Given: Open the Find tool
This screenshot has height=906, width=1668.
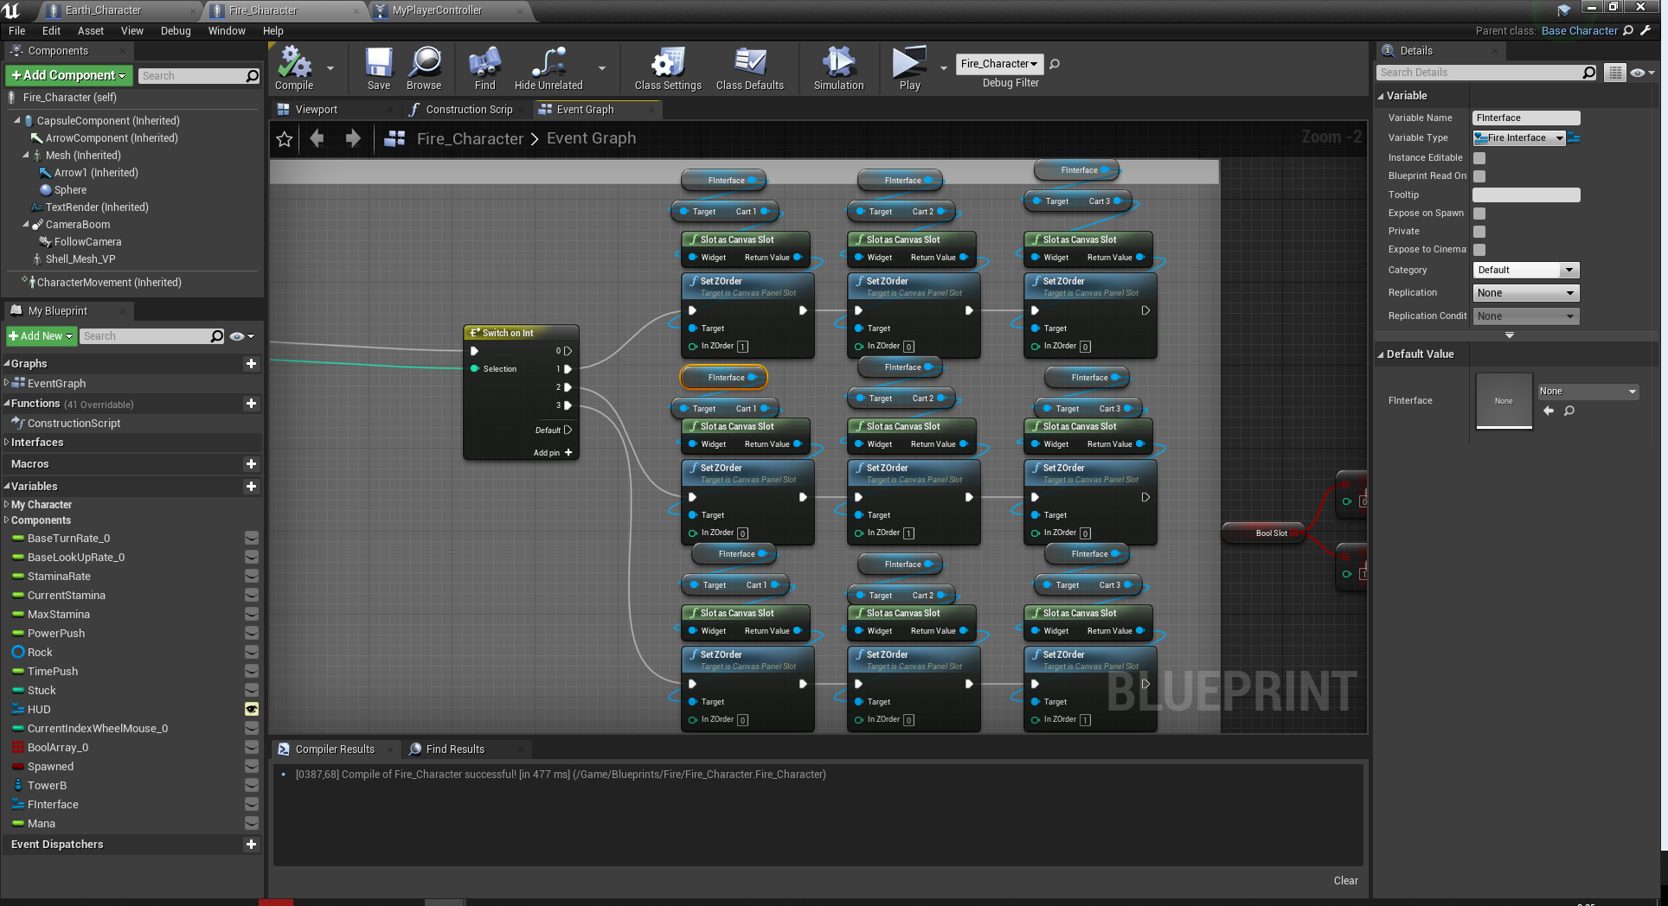Looking at the screenshot, I should point(484,68).
